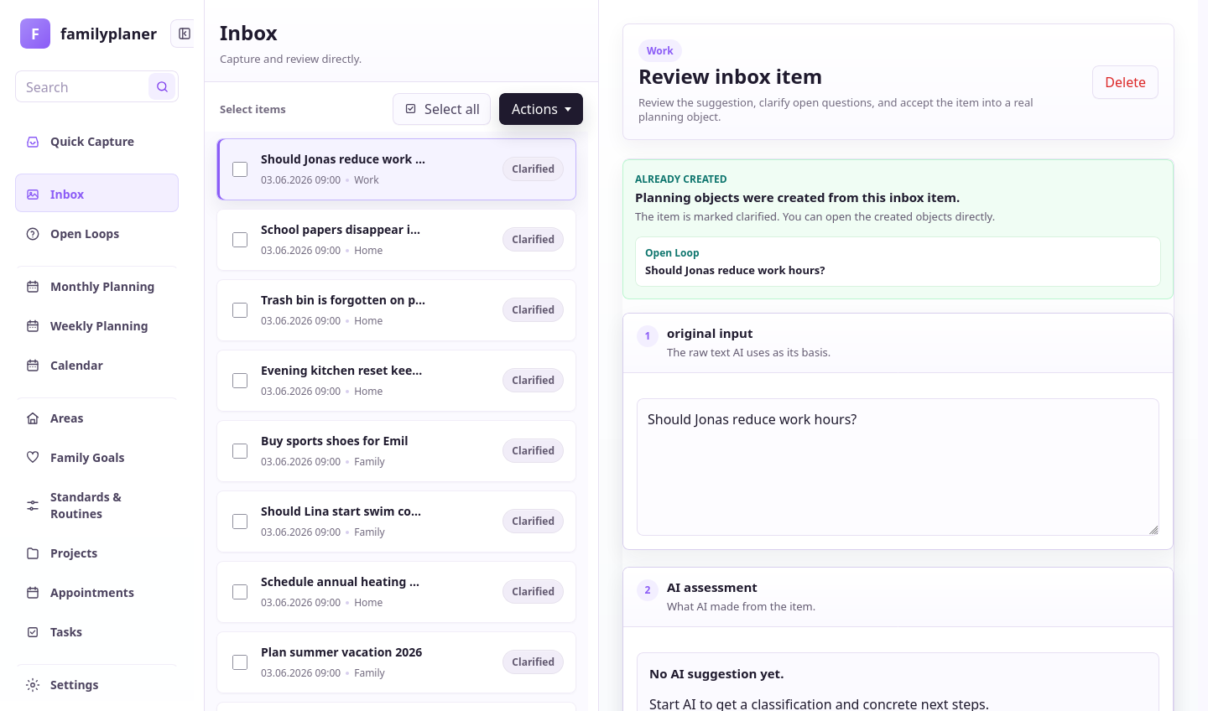Click the Monthly Planning calendar icon
This screenshot has width=1208, height=711.
(x=33, y=287)
